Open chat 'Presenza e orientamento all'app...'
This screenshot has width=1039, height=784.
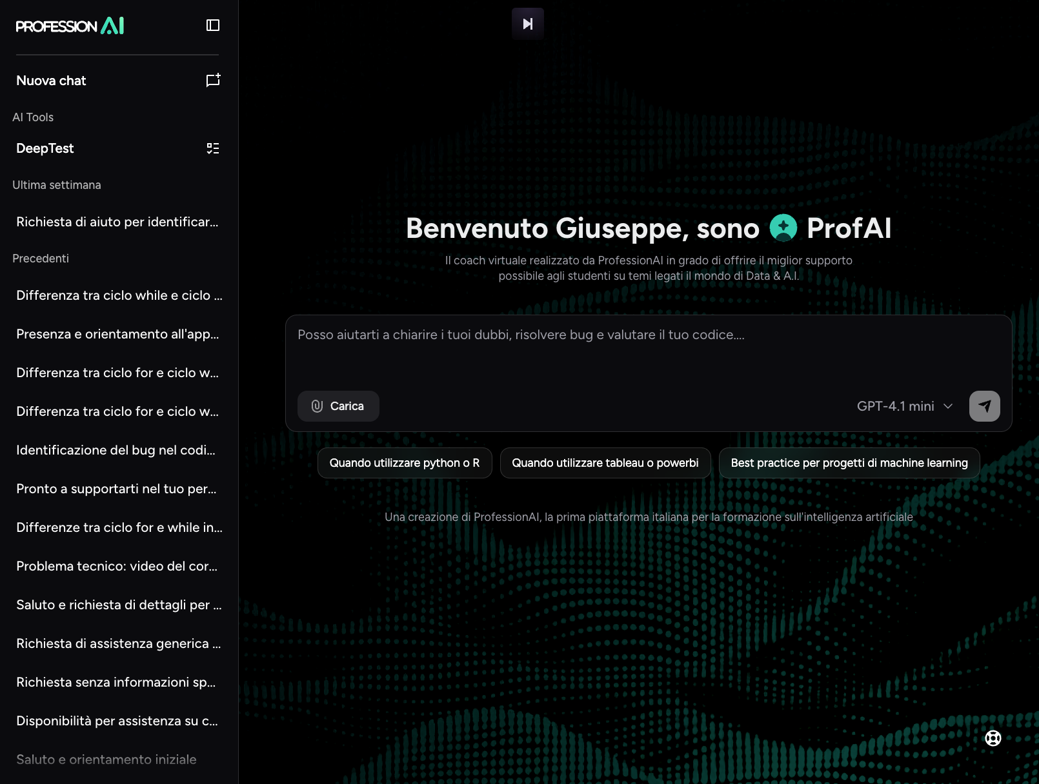click(117, 334)
